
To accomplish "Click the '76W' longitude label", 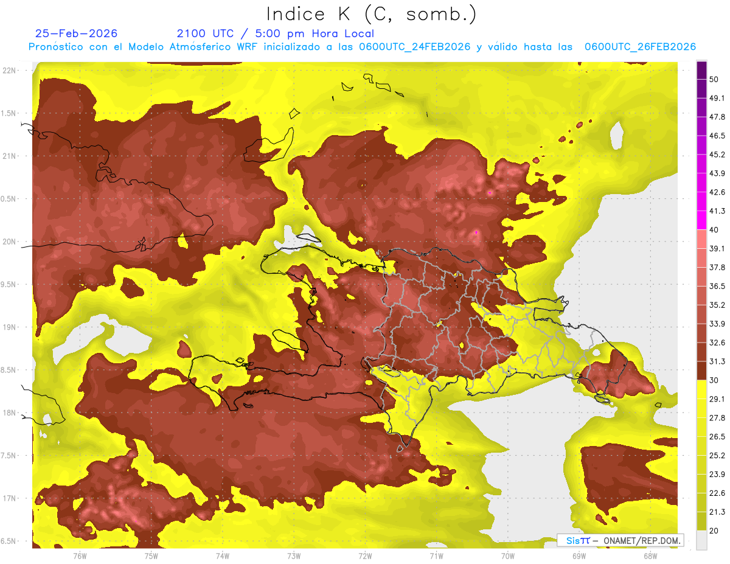I will point(80,556).
